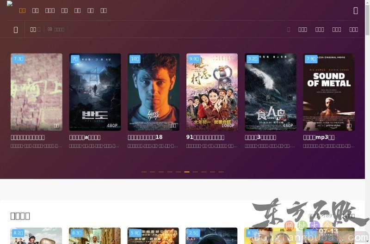This screenshot has height=244, width=370.
Task: Expand the dropdown arrow beside the two-character label
Action: click(x=39, y=30)
